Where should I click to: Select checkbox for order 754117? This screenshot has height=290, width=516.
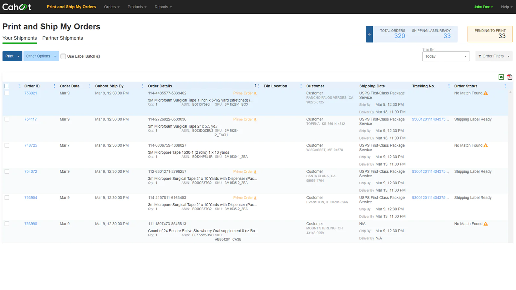coord(7,119)
